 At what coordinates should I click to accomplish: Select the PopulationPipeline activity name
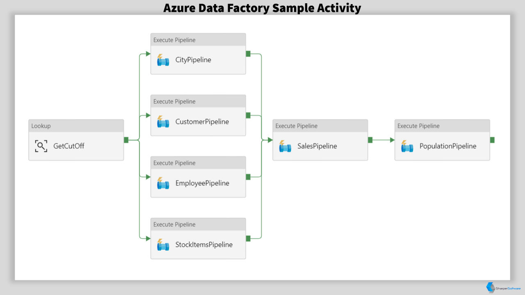pos(448,146)
